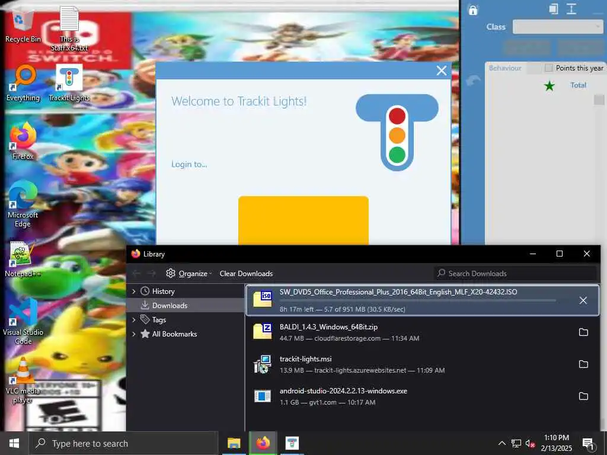Viewport: 607px width, 455px height.
Task: Close the Welcome to Trackit Lights dialog
Action: click(441, 71)
